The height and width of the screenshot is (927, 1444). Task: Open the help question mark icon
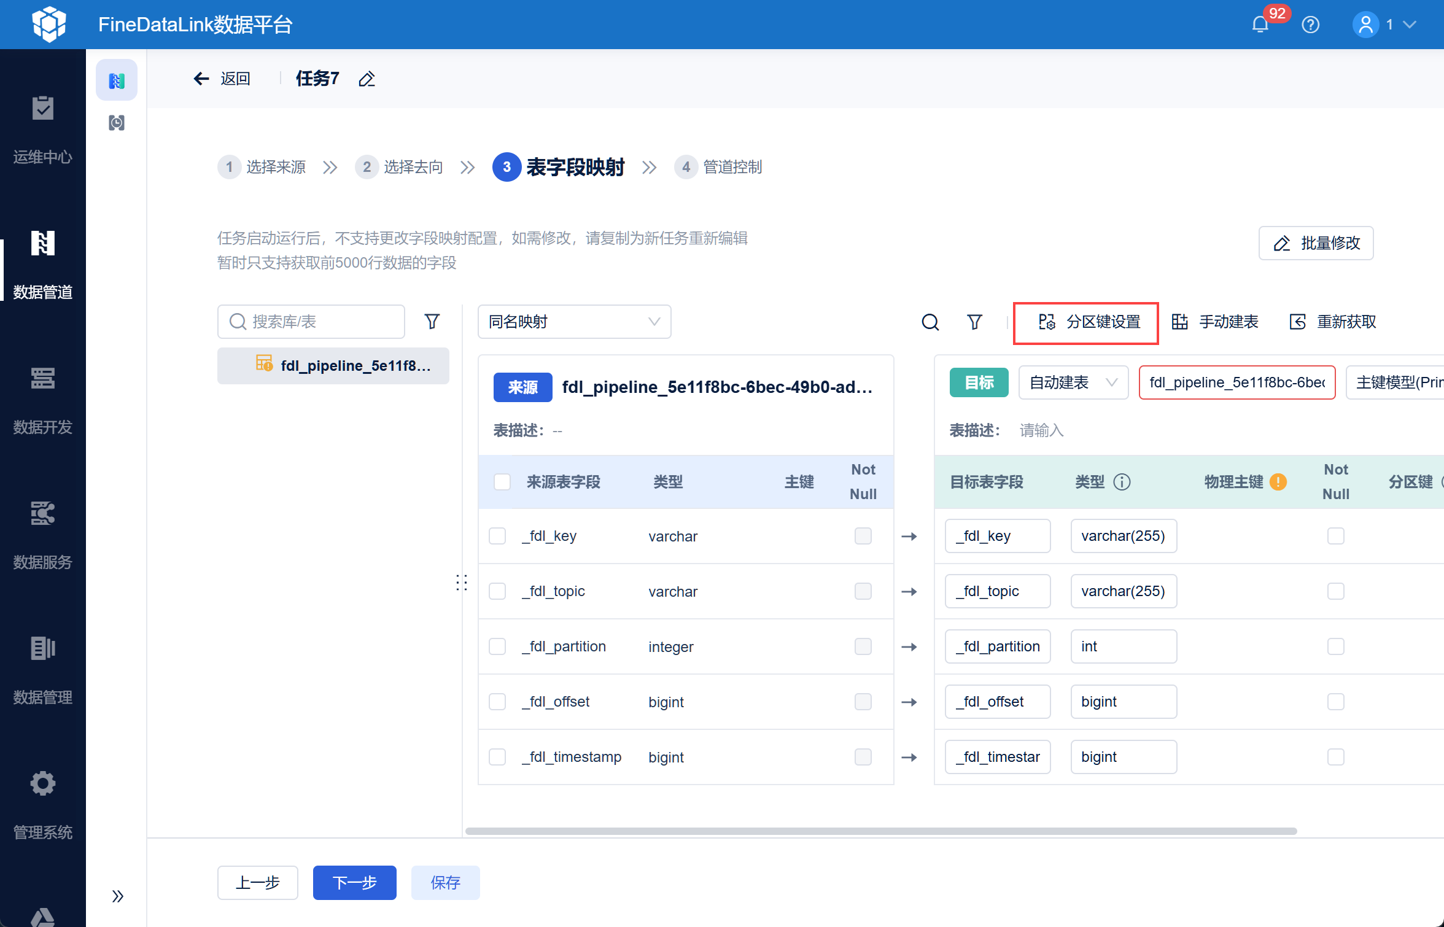1311,25
